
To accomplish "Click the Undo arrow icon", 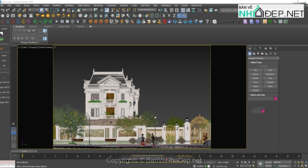I will click(x=2, y=10).
